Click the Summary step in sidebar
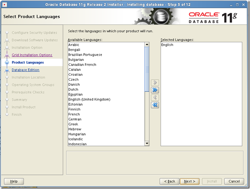Image resolution: width=250 pixels, height=189 pixels. (x=19, y=100)
